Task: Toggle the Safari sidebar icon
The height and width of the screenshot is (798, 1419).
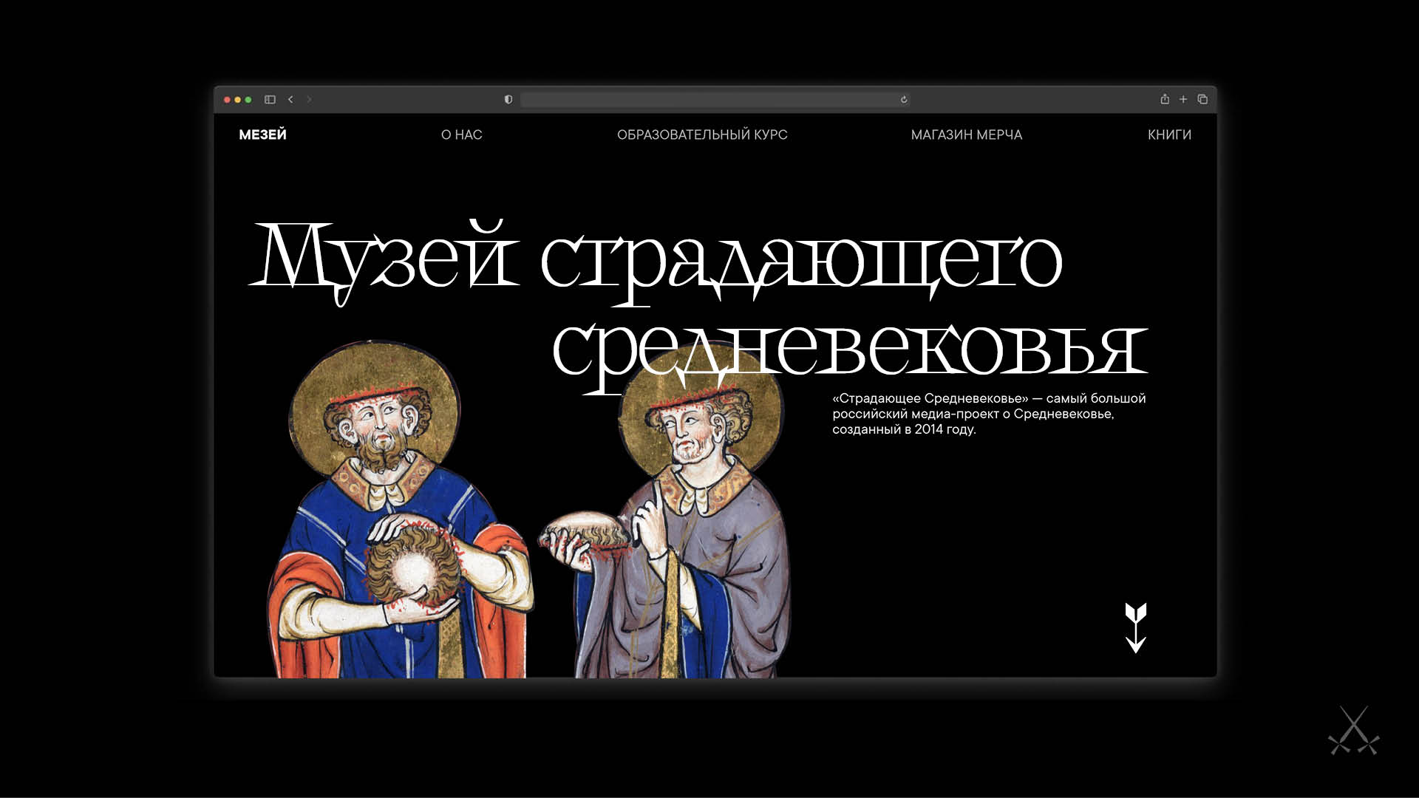Action: (x=270, y=100)
